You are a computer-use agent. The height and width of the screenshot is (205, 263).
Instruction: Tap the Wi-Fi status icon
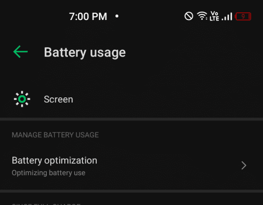(202, 16)
